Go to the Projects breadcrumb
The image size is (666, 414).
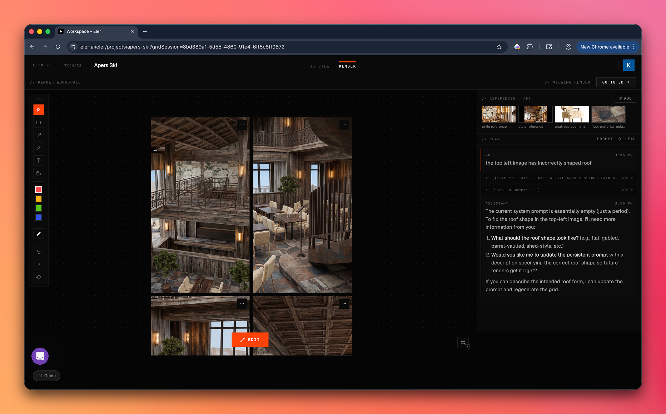(72, 65)
